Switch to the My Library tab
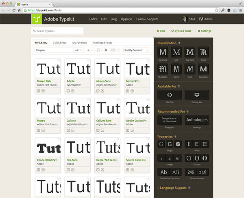The image size is (244, 198). point(41,43)
